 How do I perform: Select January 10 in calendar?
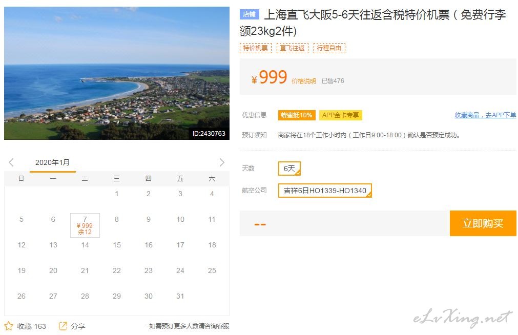(x=180, y=219)
